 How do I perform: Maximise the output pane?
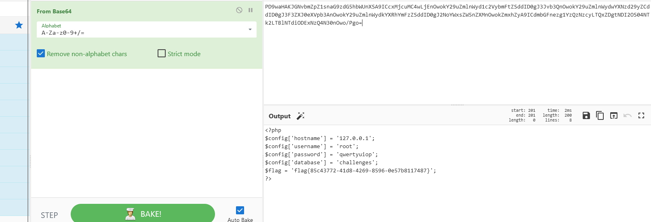click(x=641, y=116)
